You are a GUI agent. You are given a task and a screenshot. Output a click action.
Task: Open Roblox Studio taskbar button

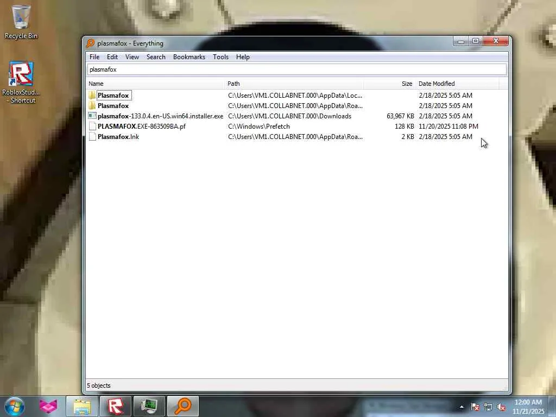pyautogui.click(x=115, y=406)
